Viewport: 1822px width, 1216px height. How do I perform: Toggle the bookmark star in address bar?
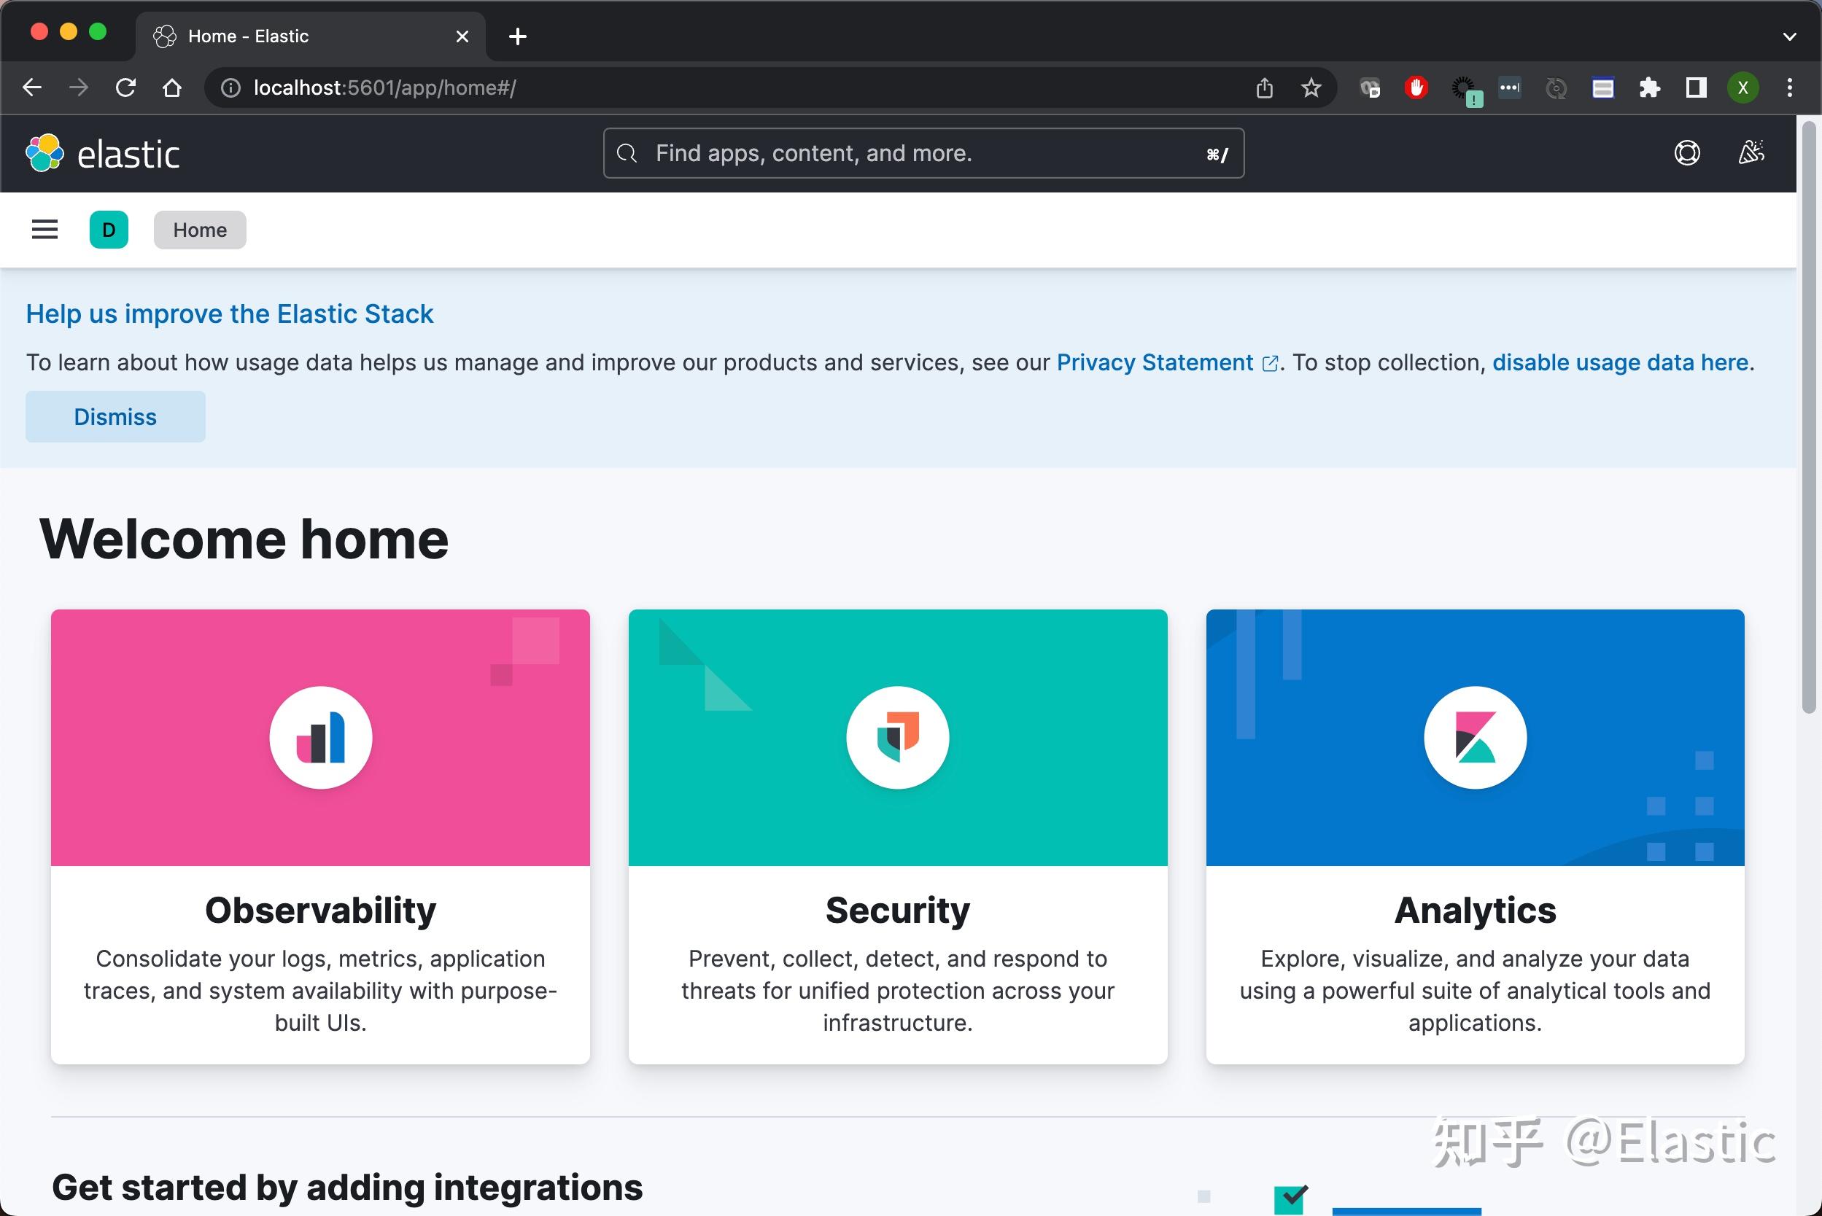(x=1311, y=87)
